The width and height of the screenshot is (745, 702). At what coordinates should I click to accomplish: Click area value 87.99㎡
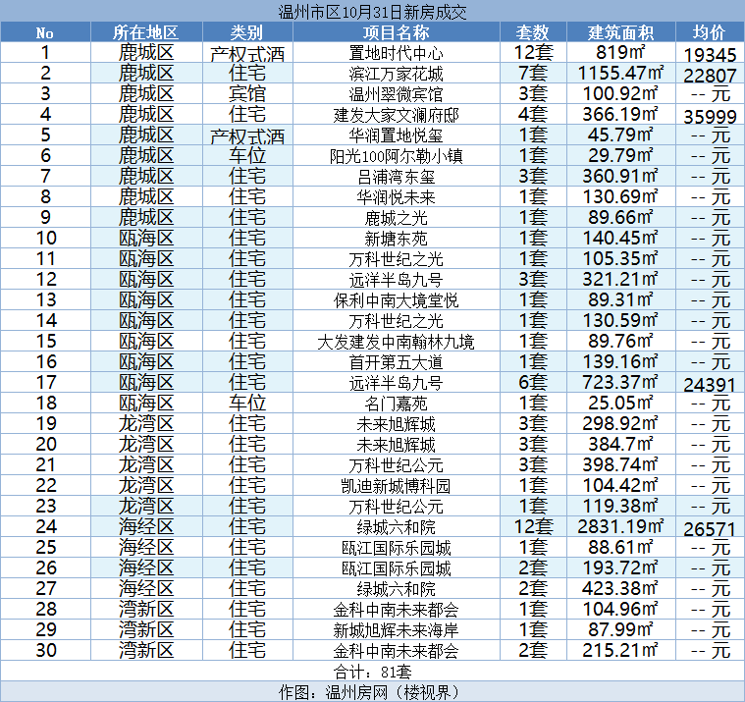click(620, 629)
